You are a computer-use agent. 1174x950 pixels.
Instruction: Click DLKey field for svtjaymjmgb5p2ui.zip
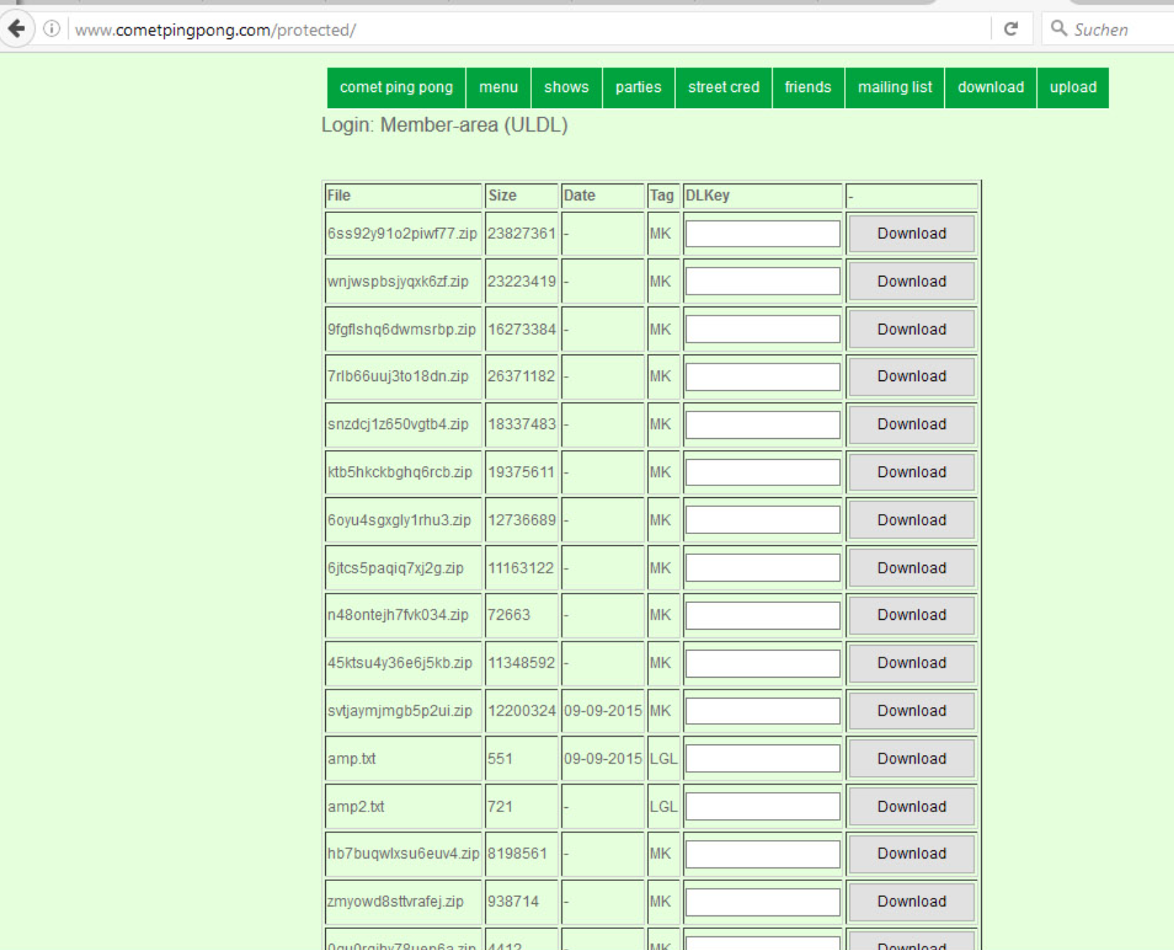tap(762, 711)
